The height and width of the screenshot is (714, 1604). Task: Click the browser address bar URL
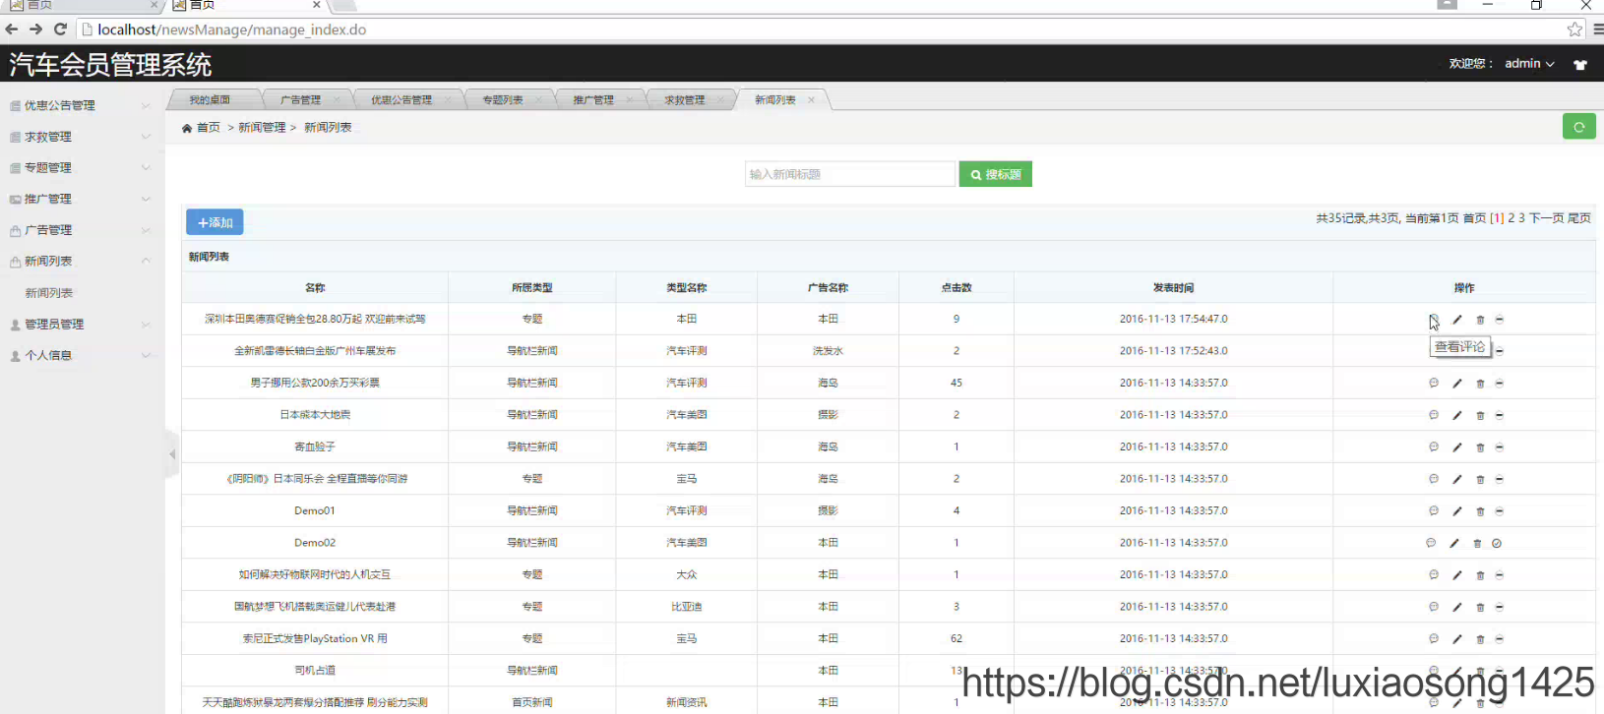(232, 30)
